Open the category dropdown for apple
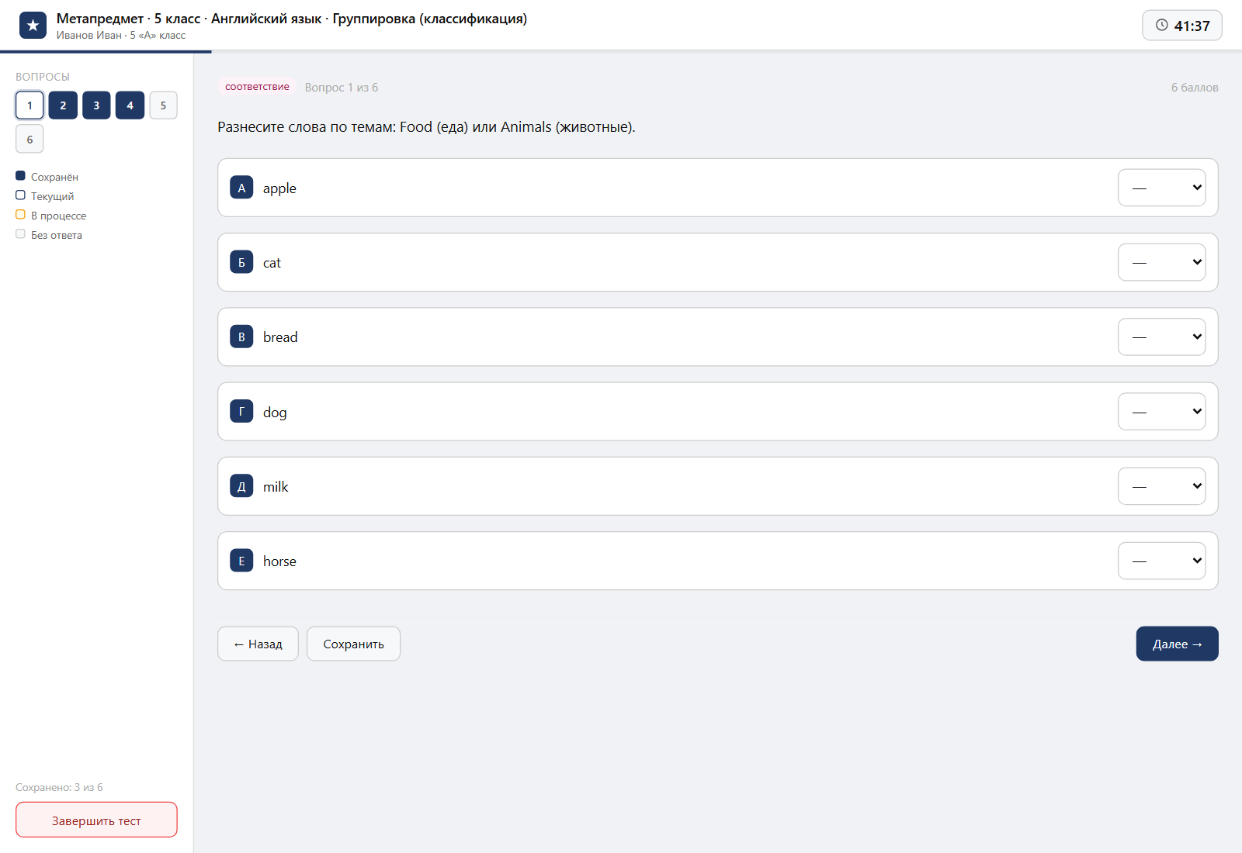Viewport: 1242px width, 853px height. 1162,188
